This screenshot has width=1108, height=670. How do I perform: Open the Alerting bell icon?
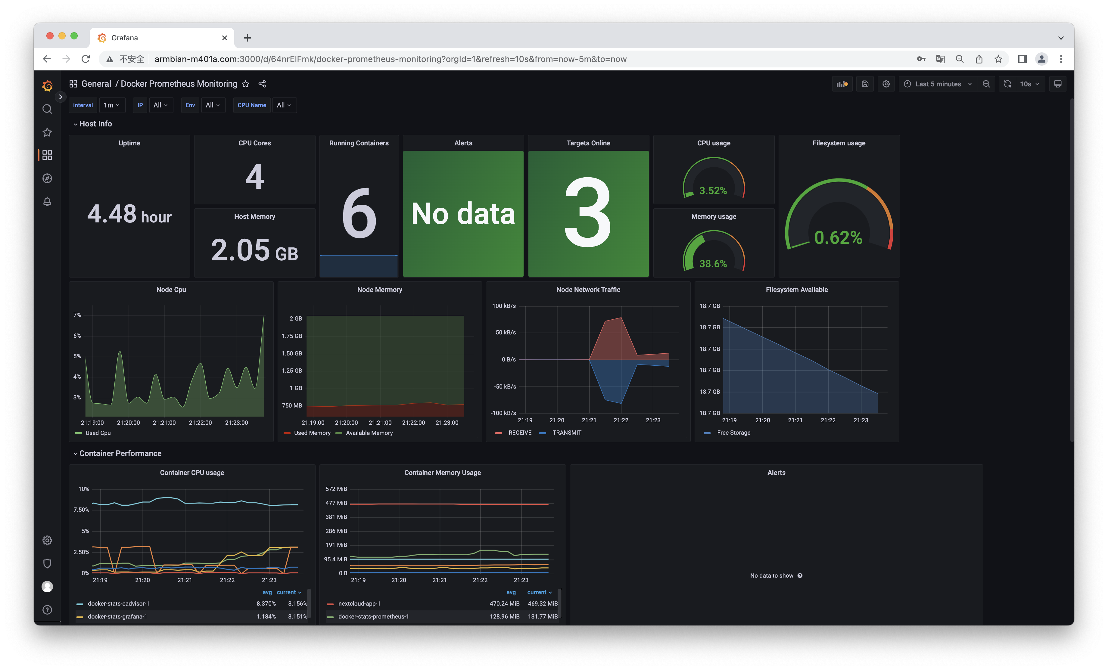(47, 201)
